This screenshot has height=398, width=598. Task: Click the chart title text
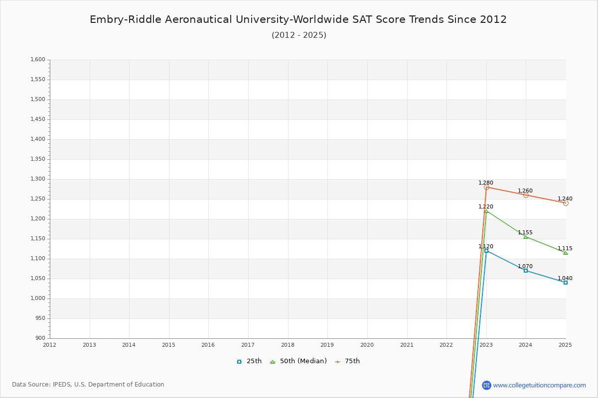coord(298,19)
